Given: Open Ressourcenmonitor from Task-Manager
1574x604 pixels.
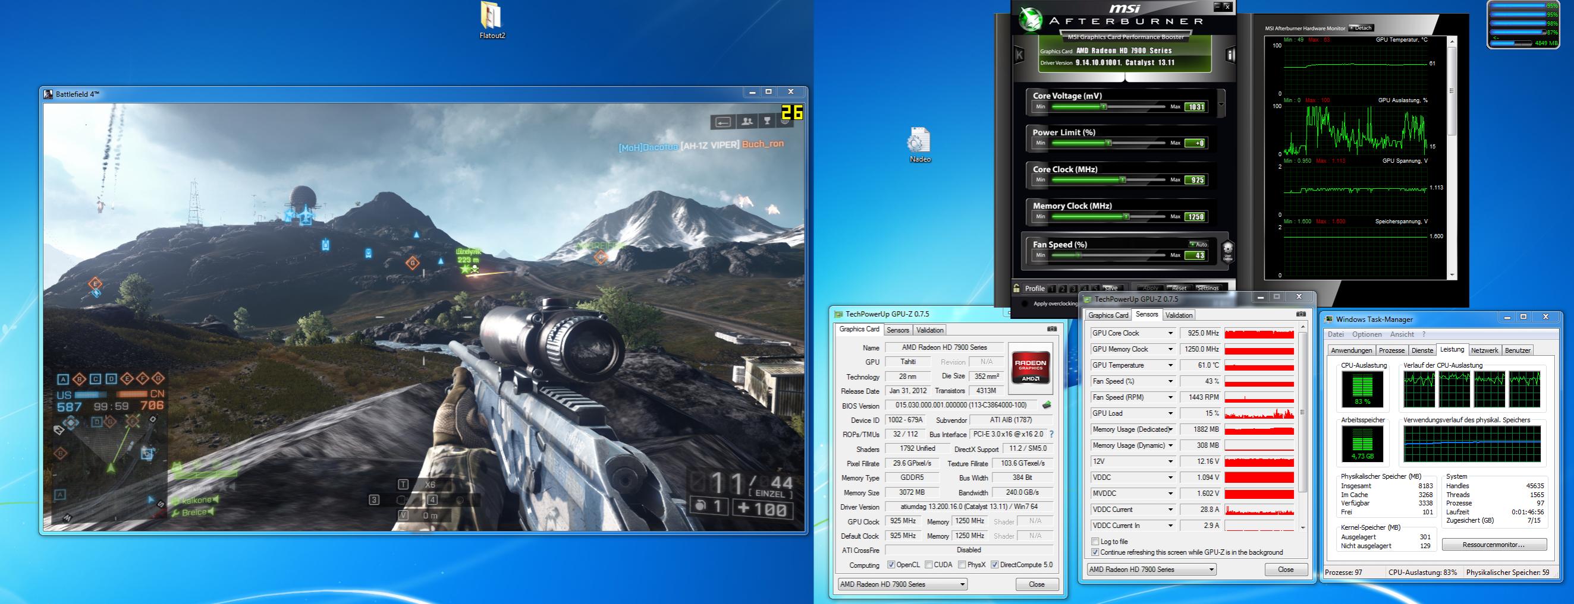Looking at the screenshot, I should 1493,544.
